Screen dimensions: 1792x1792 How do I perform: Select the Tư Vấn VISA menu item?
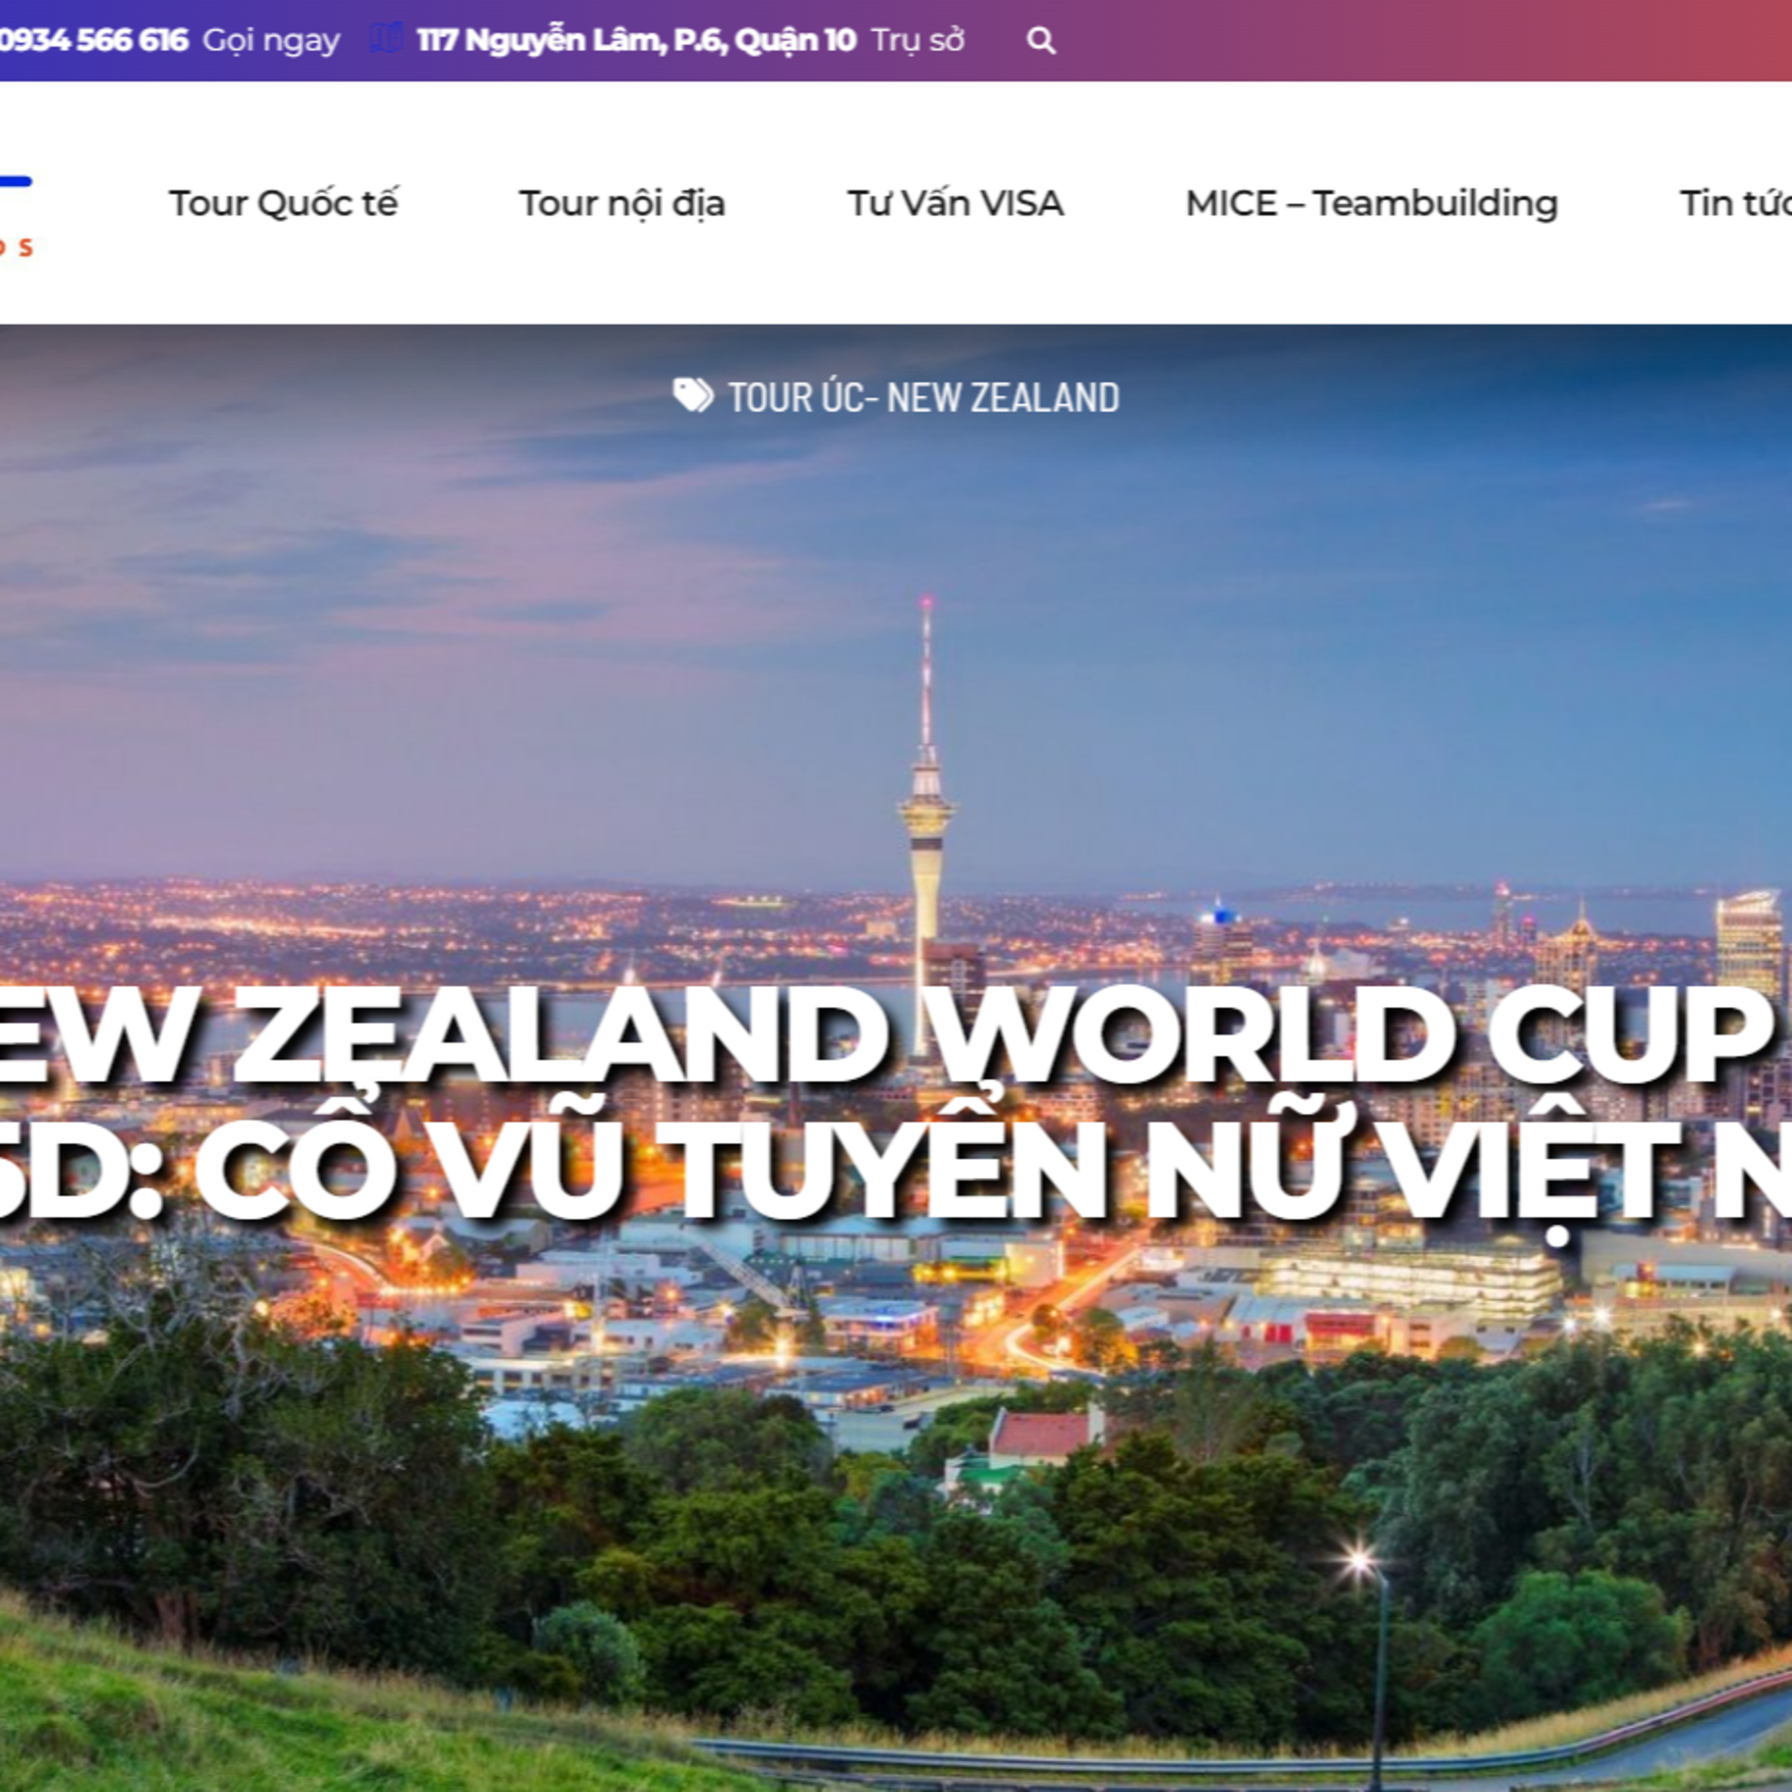point(955,204)
